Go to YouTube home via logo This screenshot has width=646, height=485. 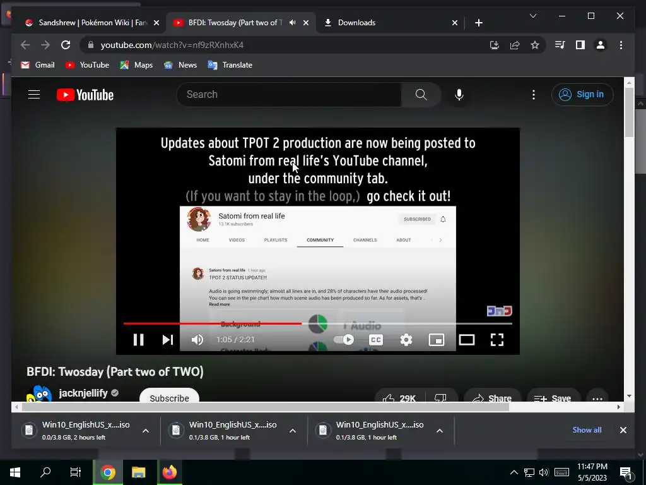[85, 95]
